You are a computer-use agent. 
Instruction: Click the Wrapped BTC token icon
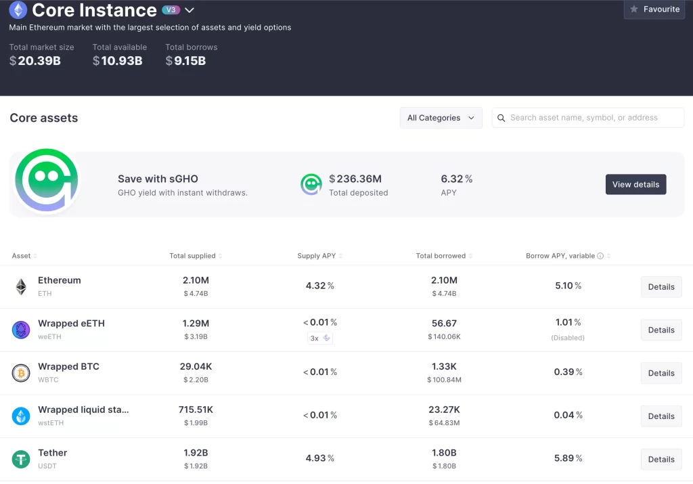click(21, 373)
